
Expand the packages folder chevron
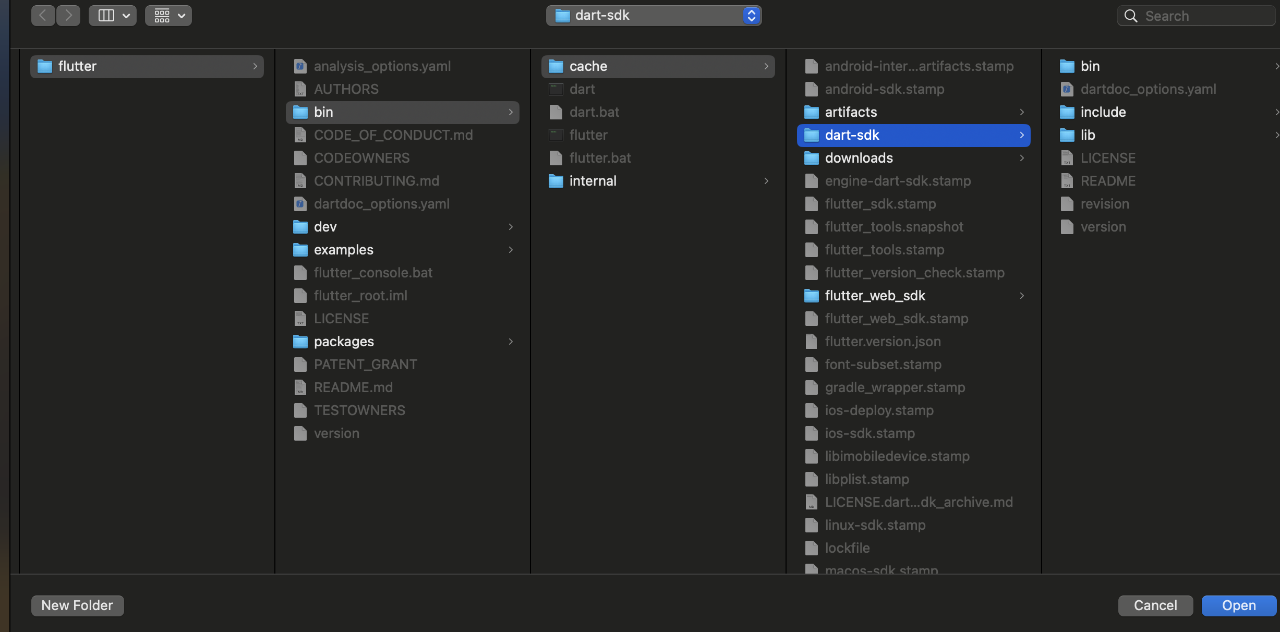pyautogui.click(x=510, y=342)
